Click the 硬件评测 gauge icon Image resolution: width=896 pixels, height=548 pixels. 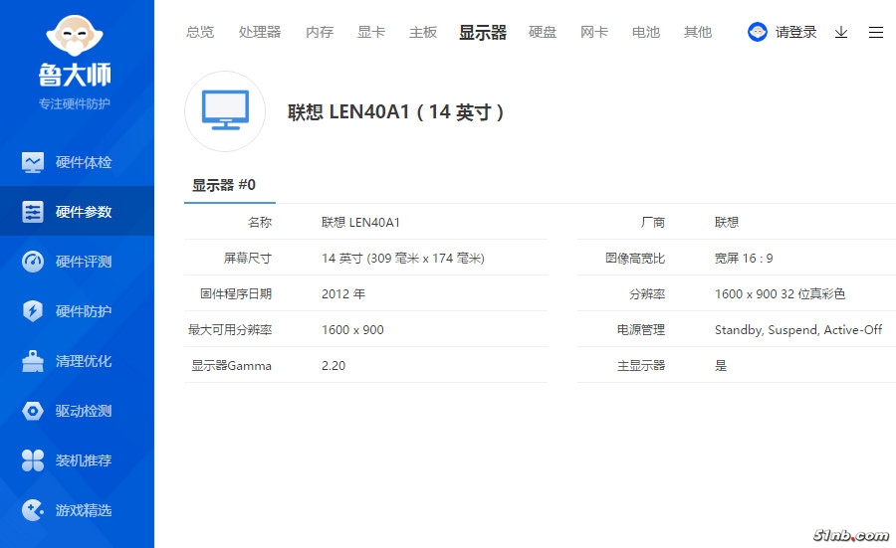(33, 262)
